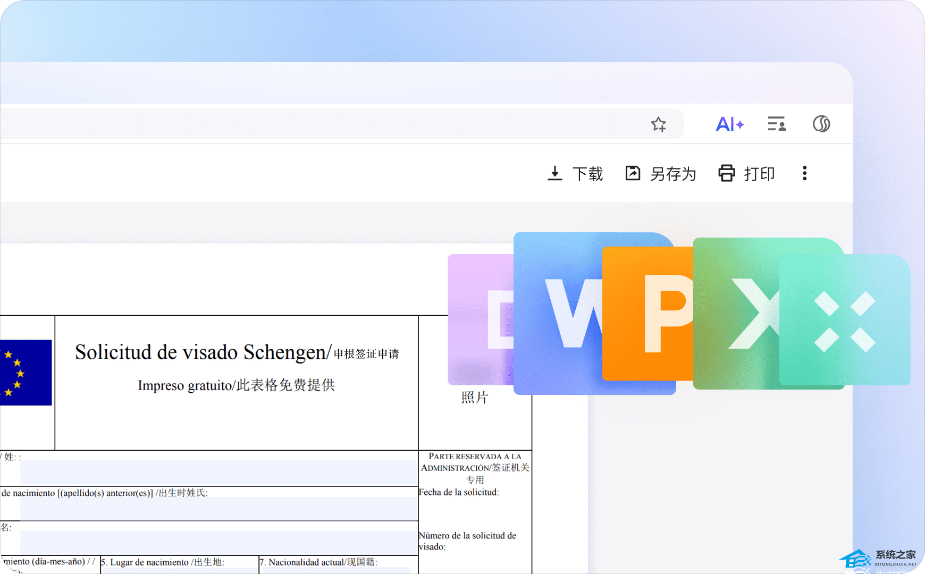Click 'Fecha de la solicitud:' text
The image size is (925, 574).
[459, 492]
